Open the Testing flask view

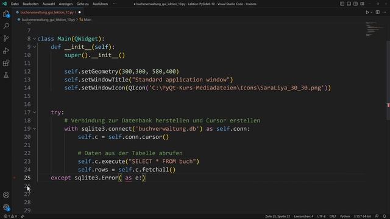coord(6,75)
